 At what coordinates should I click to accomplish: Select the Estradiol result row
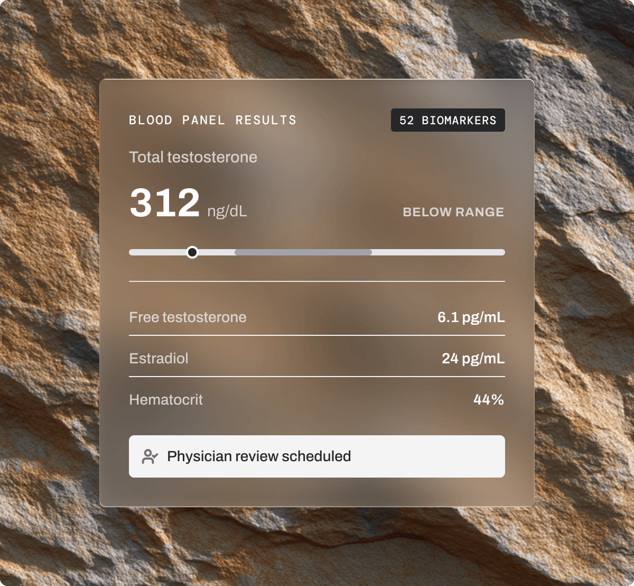(x=317, y=359)
